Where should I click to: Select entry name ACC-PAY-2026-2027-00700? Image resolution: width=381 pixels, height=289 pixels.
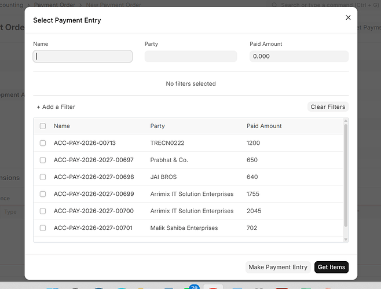tap(94, 211)
